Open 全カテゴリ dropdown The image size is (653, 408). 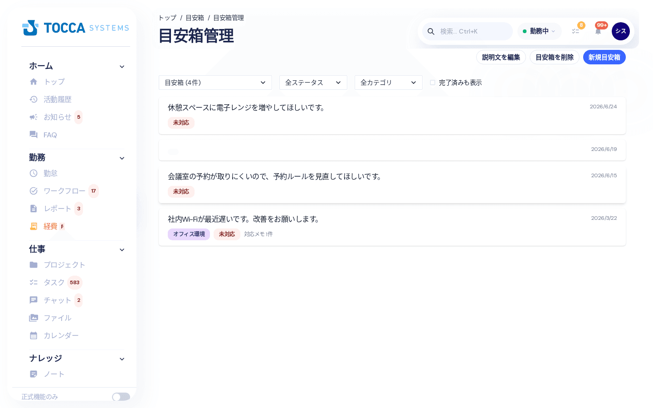click(389, 83)
